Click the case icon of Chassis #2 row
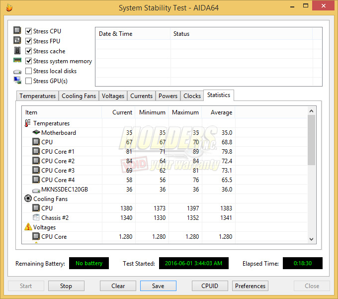Image resolution: width=338 pixels, height=299 pixels. pos(36,217)
